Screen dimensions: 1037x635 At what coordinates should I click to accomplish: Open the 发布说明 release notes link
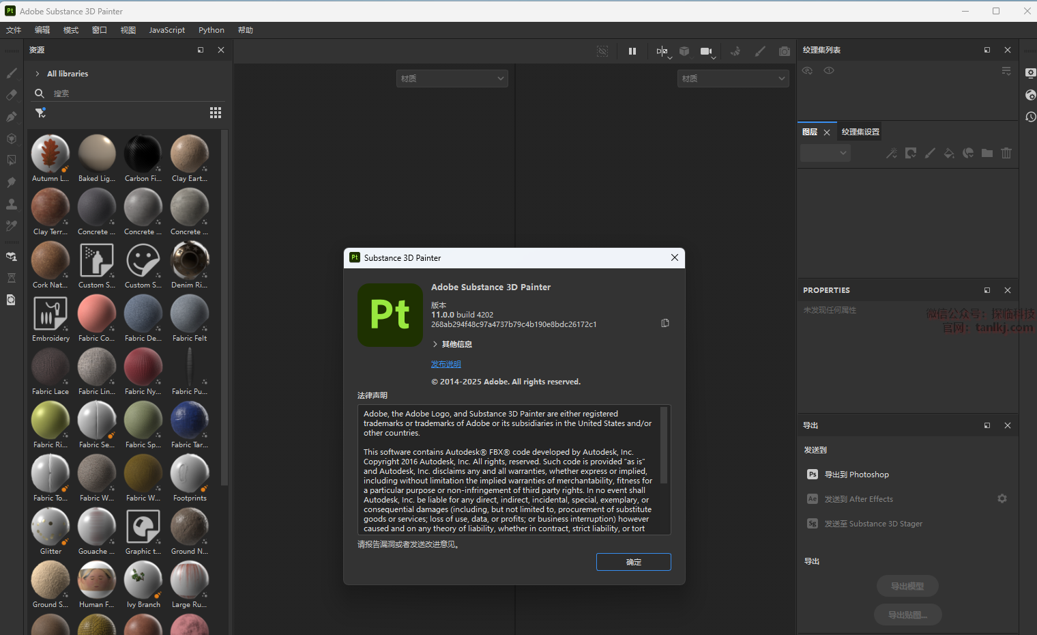(446, 364)
